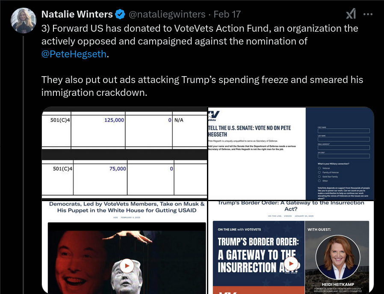Select the Other military connection option
Viewport: 384px width, 294px height.
point(319,181)
